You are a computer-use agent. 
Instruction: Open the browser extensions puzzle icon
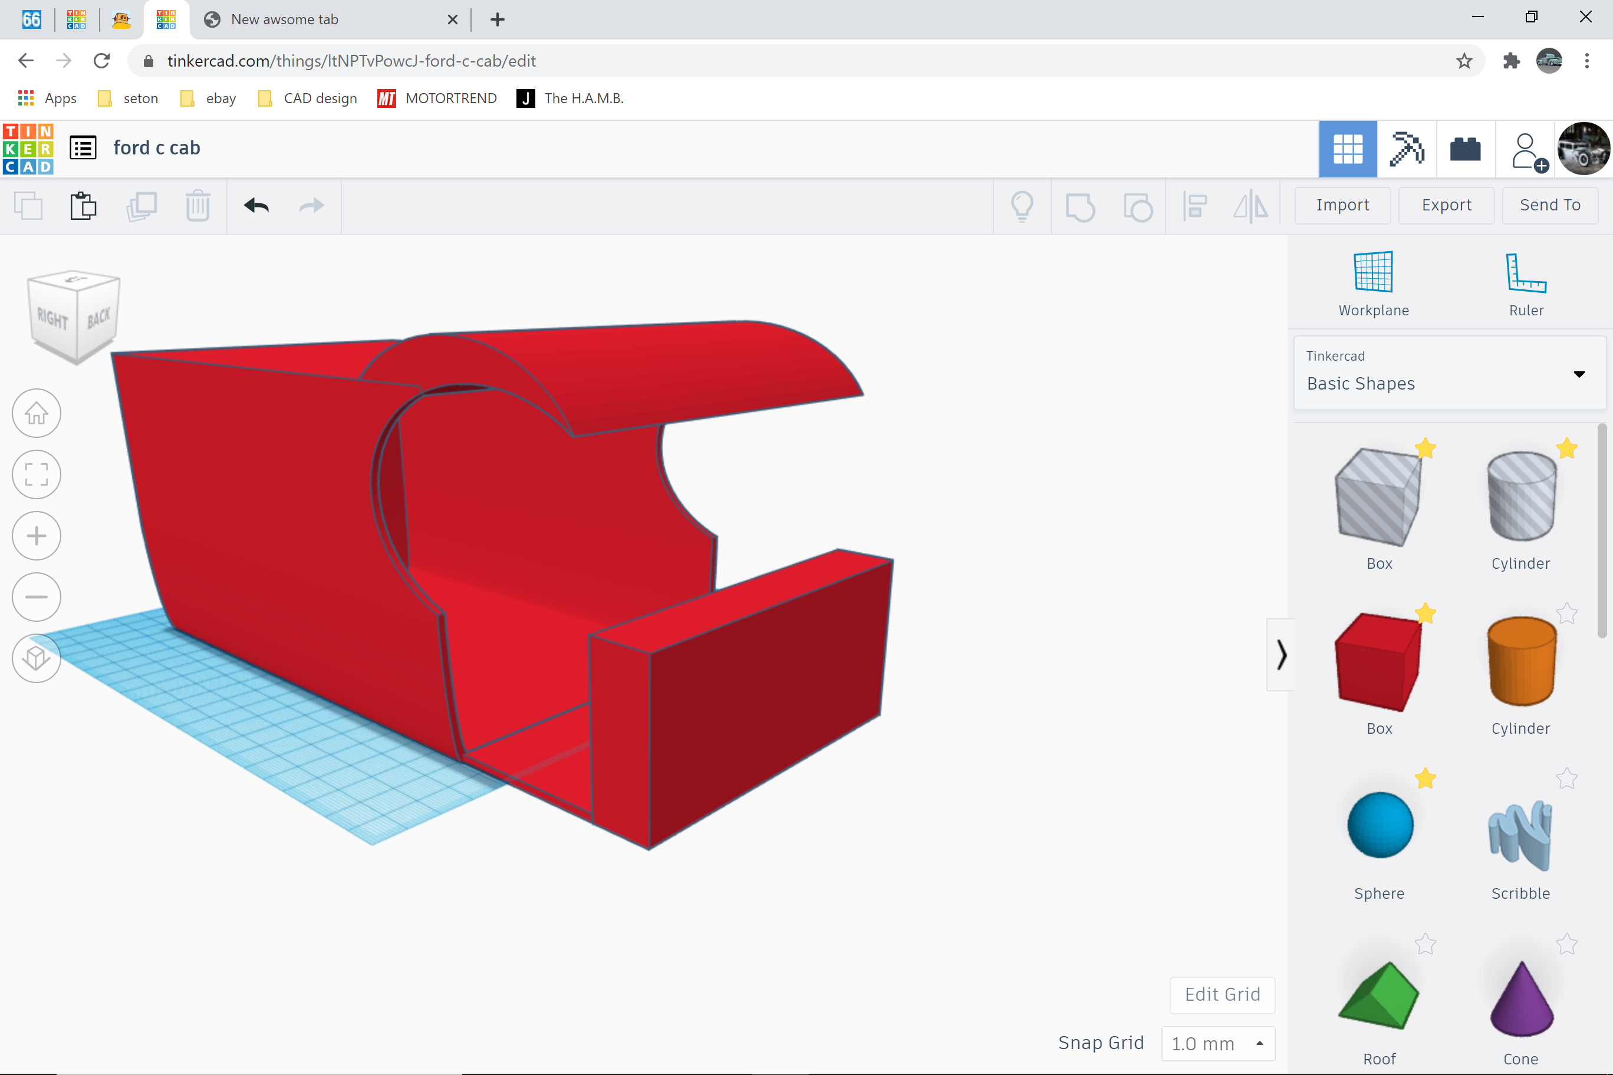click(x=1512, y=61)
